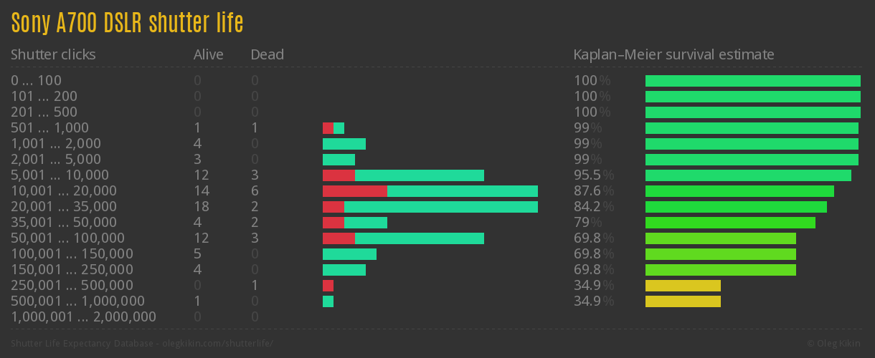Click the "Alive" column header
The image size is (875, 358).
click(x=208, y=54)
